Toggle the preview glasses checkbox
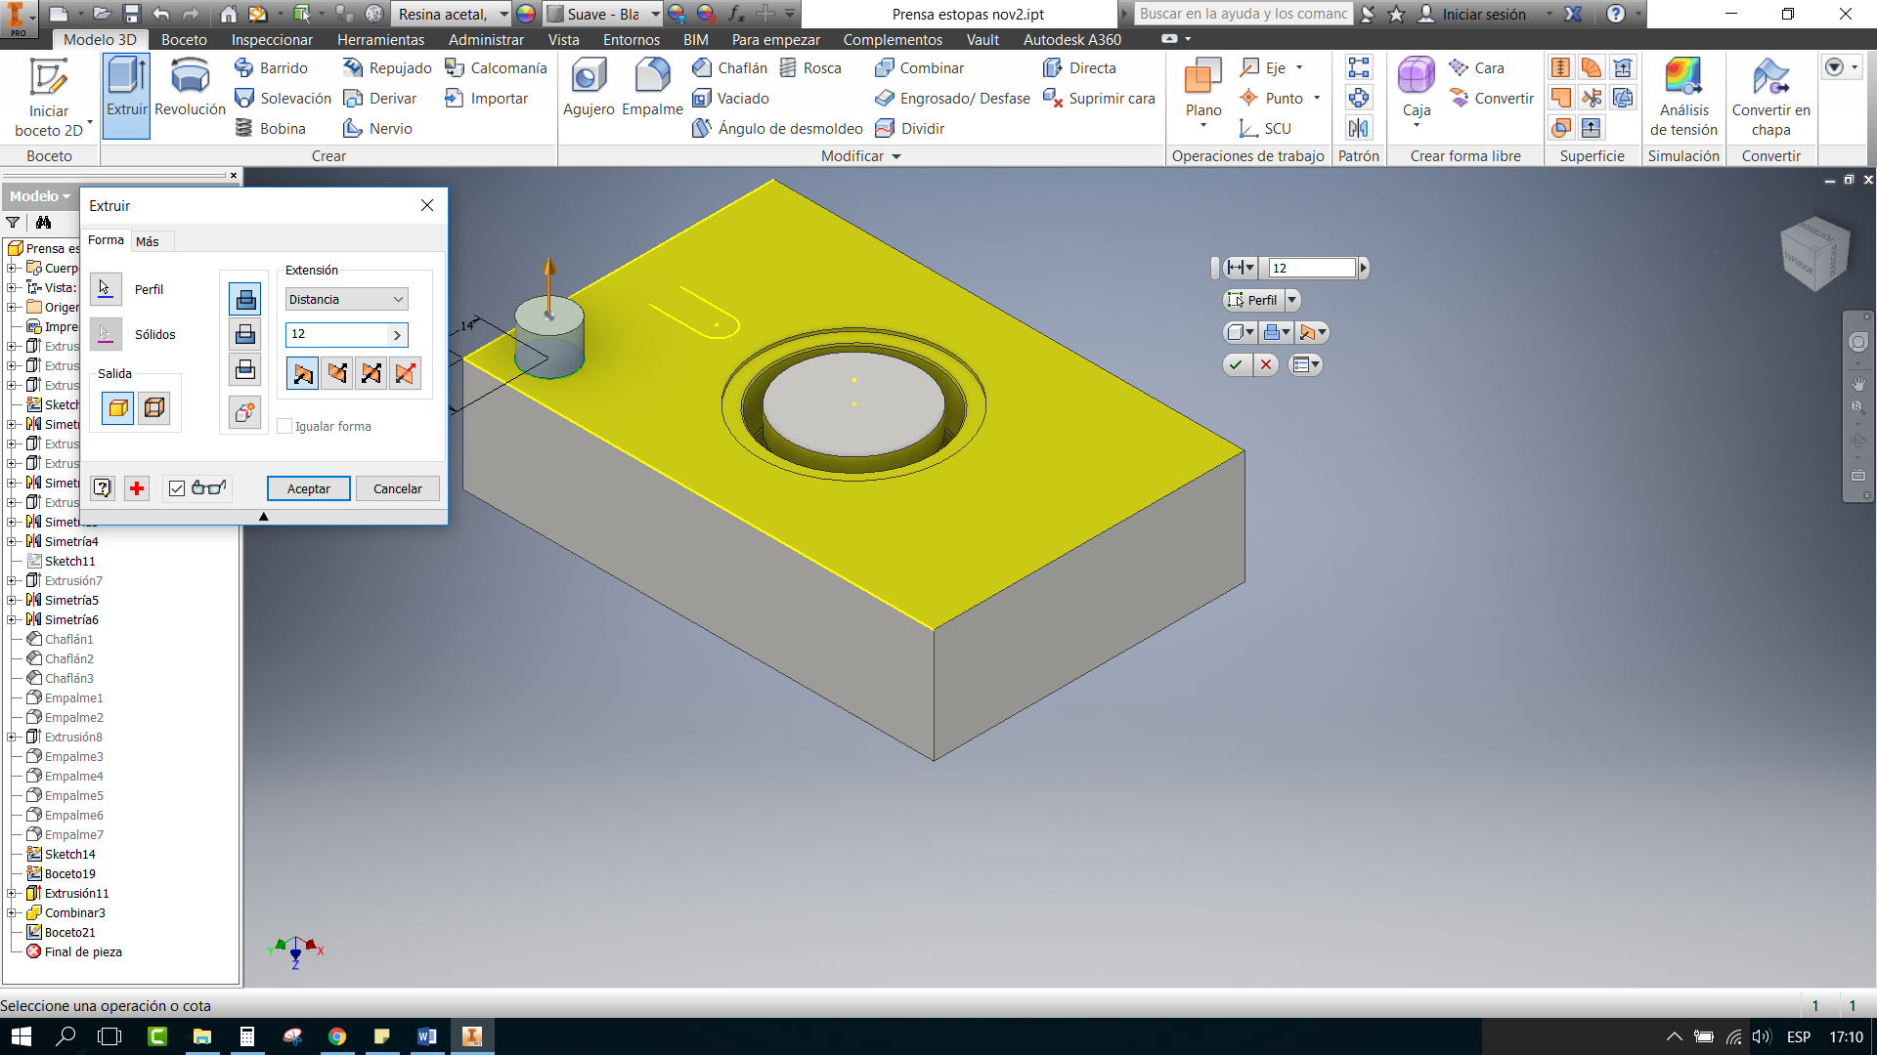The image size is (1877, 1055). (177, 488)
